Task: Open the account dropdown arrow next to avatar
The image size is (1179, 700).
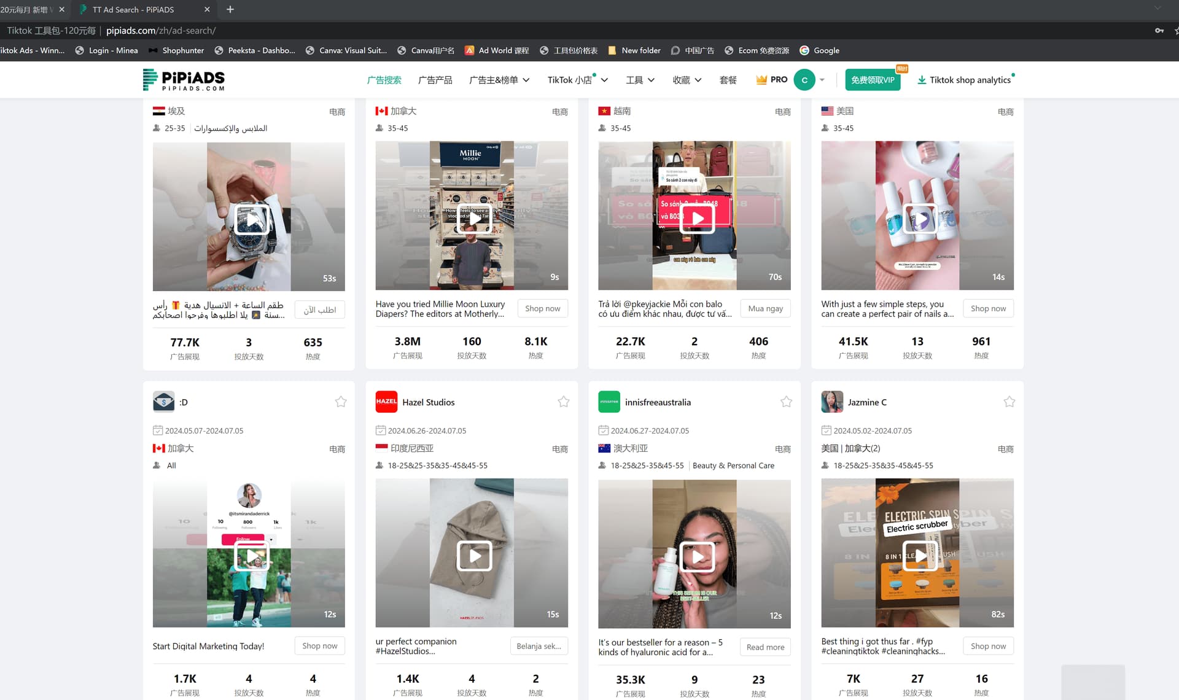Action: [822, 80]
